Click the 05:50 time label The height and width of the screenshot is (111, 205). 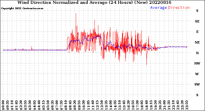[48, 105]
